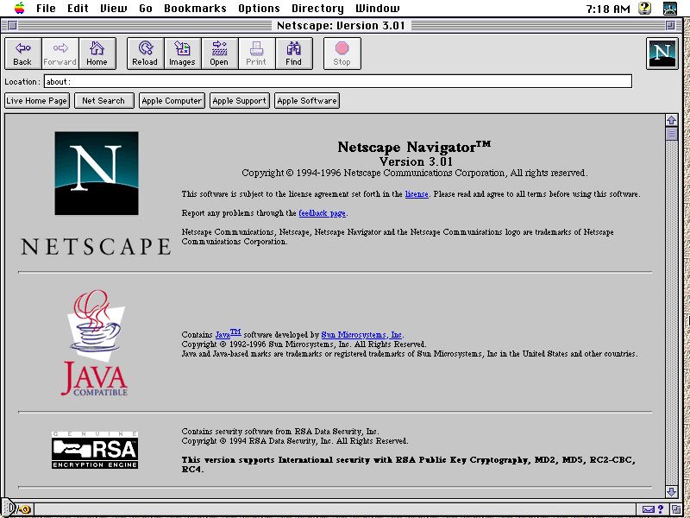This screenshot has width=690, height=518.
Task: Open the Edit menu
Action: 78,8
